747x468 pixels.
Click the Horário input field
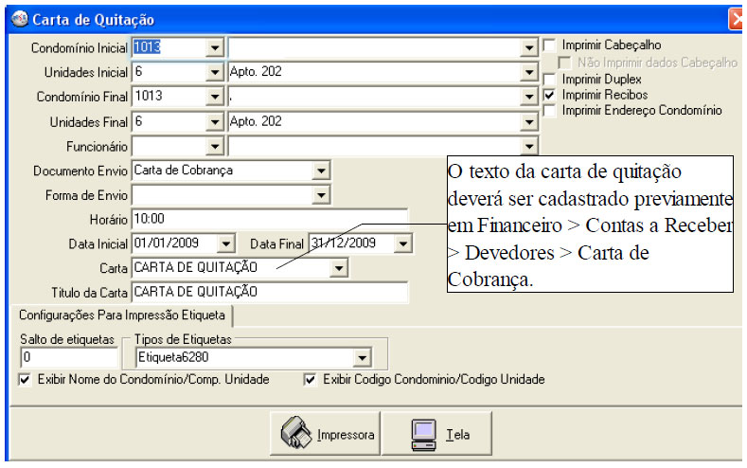[270, 219]
